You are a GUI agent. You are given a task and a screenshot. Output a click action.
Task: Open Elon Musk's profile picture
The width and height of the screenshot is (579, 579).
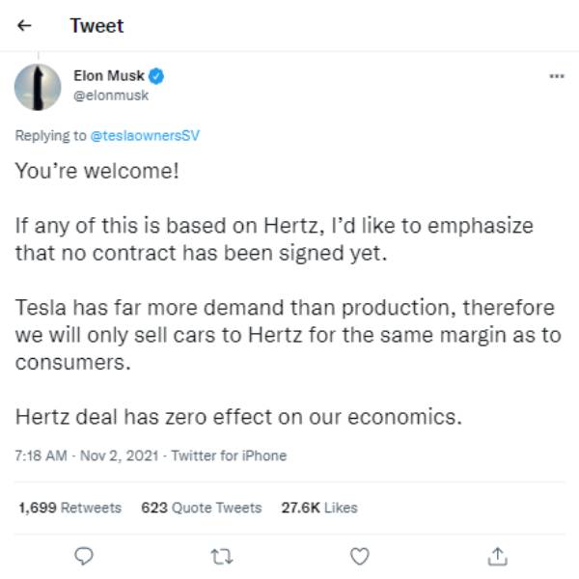39,87
